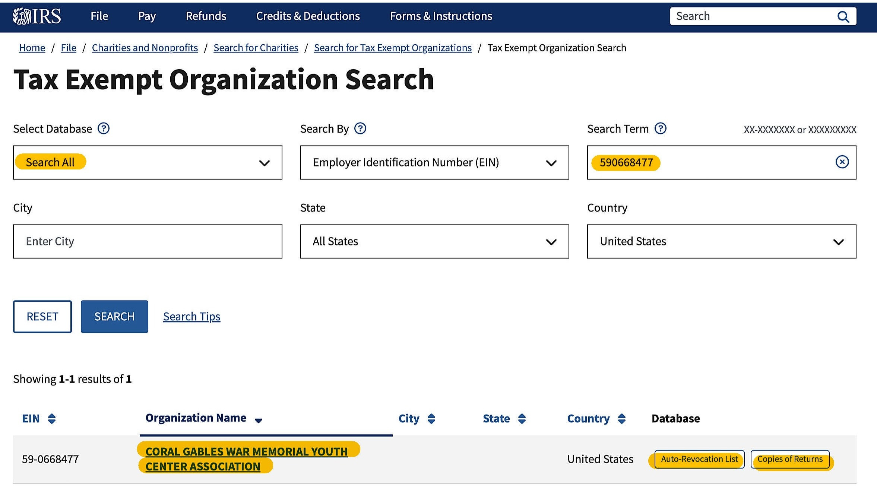Open the Search Tips link
The height and width of the screenshot is (489, 877).
pyautogui.click(x=191, y=317)
